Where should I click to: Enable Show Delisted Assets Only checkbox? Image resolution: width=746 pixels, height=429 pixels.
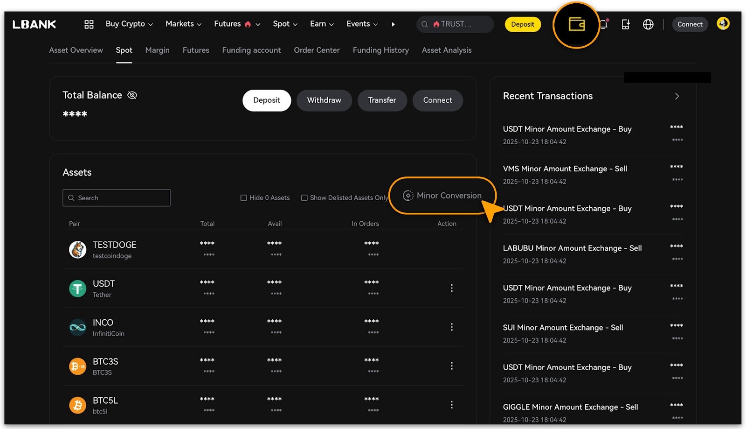[304, 198]
